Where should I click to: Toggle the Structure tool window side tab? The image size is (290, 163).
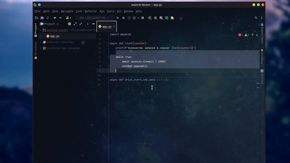click(x=36, y=50)
